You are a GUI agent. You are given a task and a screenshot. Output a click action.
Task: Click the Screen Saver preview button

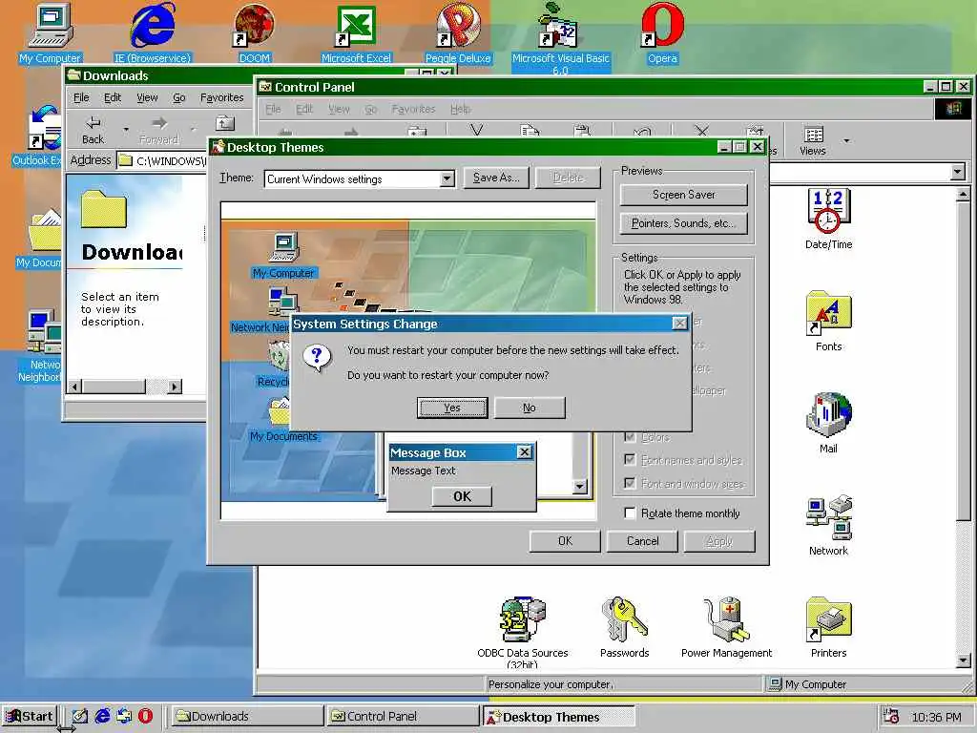click(683, 195)
